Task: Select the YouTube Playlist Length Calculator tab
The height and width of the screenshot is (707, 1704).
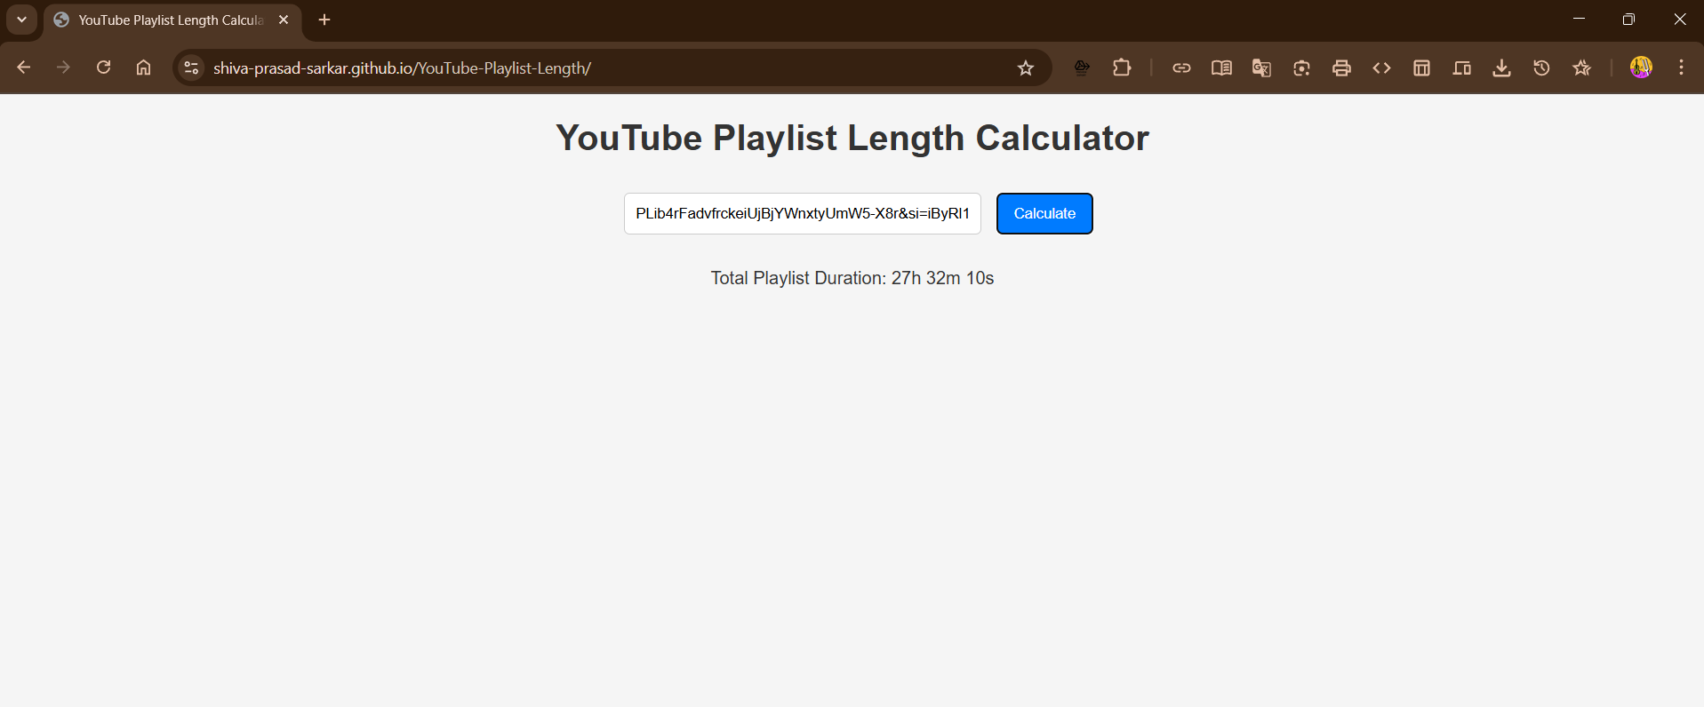Action: point(172,20)
